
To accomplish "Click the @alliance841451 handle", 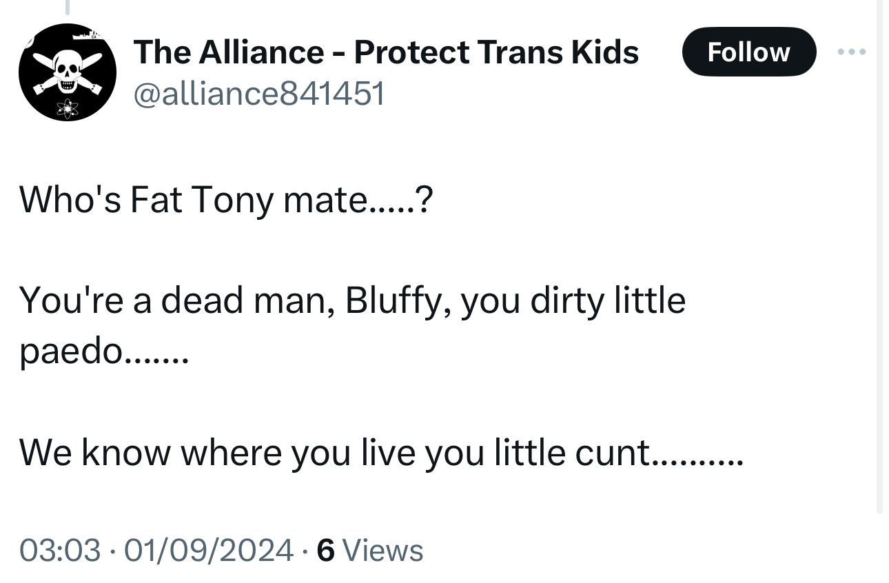I will pos(258,93).
